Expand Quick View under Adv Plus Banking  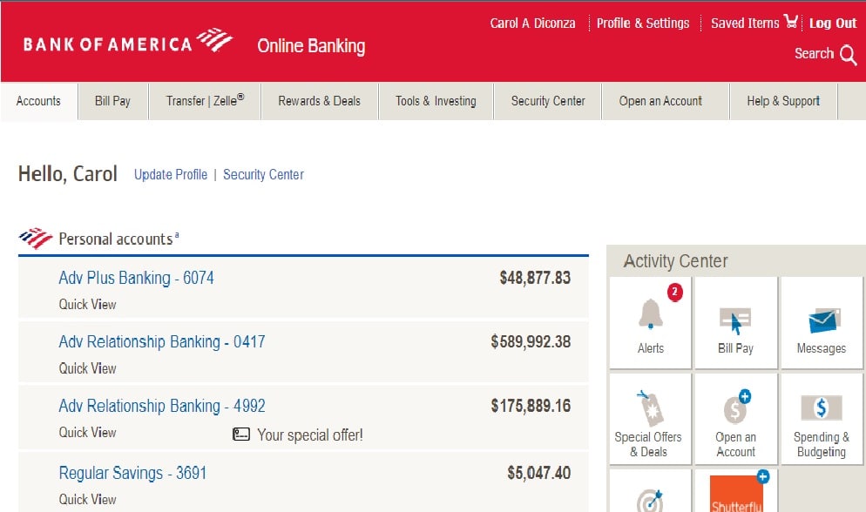point(87,305)
